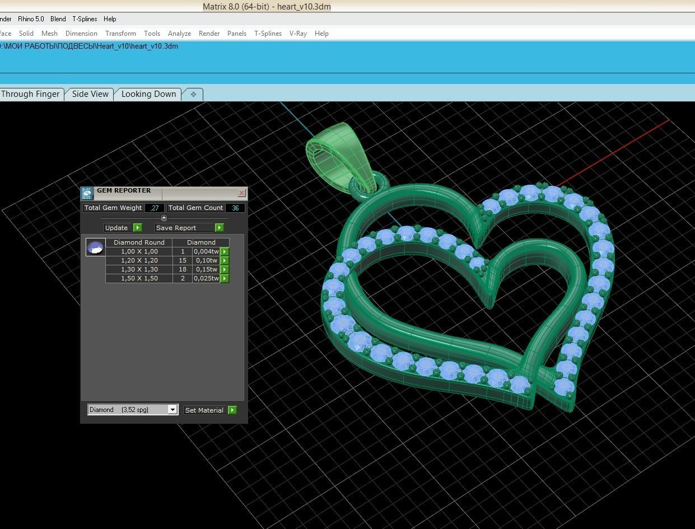
Task: Open the Rhino 5.0 menu
Action: pos(31,19)
